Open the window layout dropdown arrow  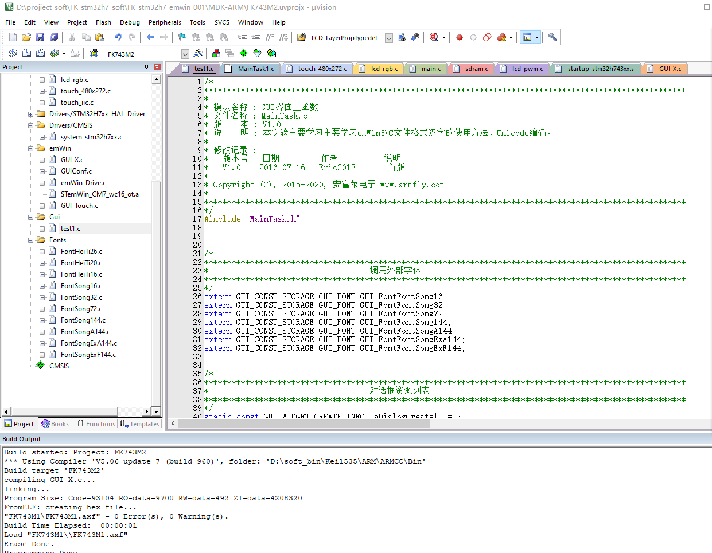click(537, 37)
